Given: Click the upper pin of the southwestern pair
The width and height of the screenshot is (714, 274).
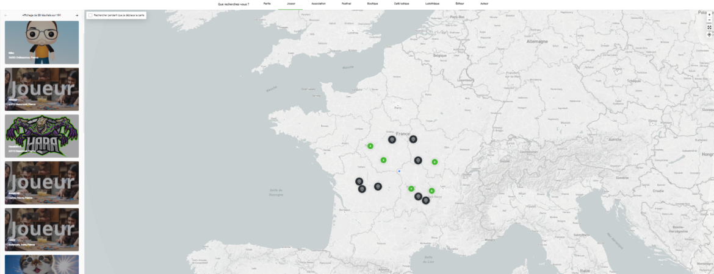Looking at the screenshot, I should tap(359, 181).
